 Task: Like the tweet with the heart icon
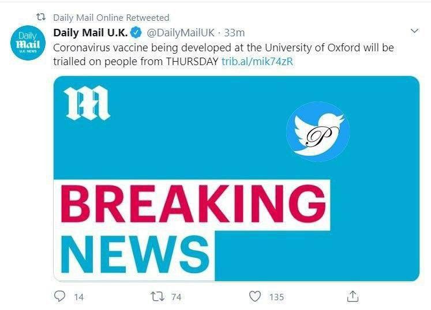[x=255, y=296]
